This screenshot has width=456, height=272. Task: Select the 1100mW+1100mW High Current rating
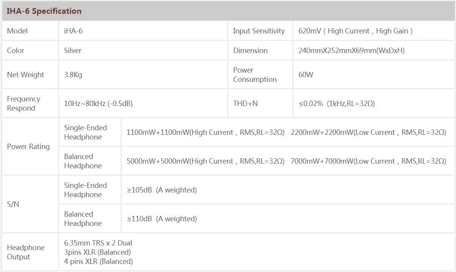205,132
